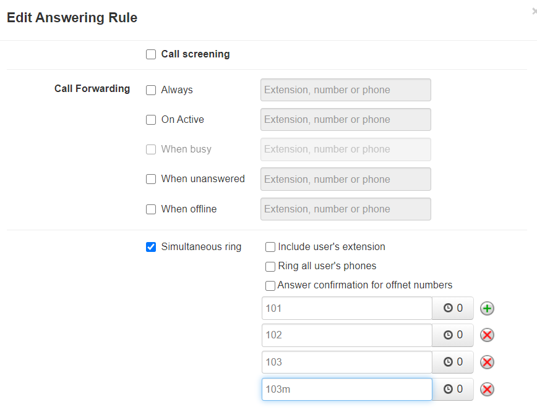Check the Always forwarding option
The width and height of the screenshot is (537, 410).
tap(151, 90)
